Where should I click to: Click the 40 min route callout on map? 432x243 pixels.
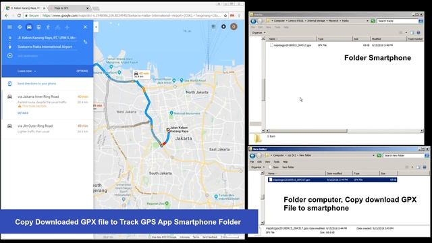click(142, 75)
